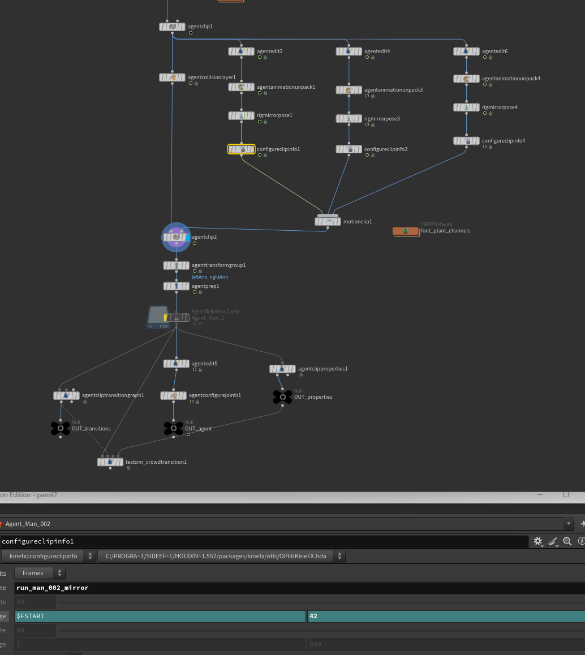Select the agentprep1 node
This screenshot has height=655, width=585.
pos(176,286)
